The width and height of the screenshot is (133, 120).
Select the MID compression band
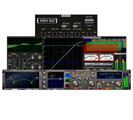coord(67,80)
